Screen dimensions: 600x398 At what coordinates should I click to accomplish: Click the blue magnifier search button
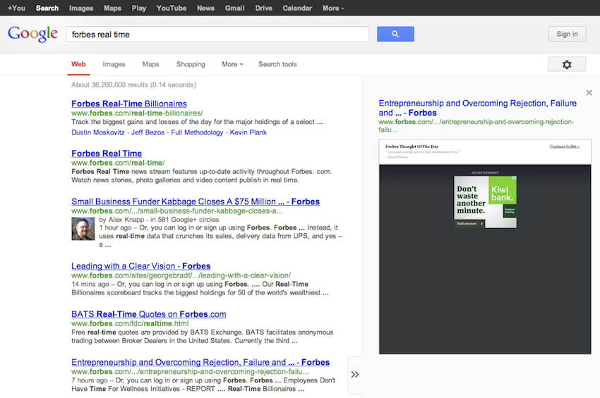395,34
